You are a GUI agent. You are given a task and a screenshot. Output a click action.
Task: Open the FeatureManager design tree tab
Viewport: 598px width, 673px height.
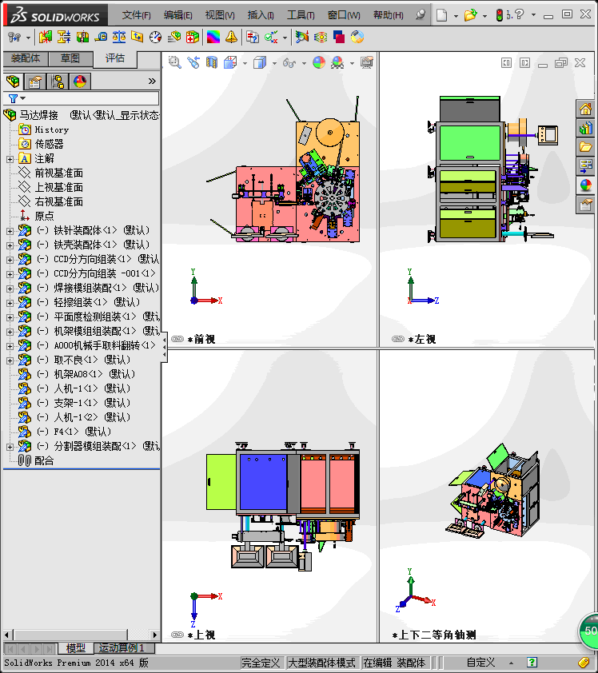coord(13,81)
